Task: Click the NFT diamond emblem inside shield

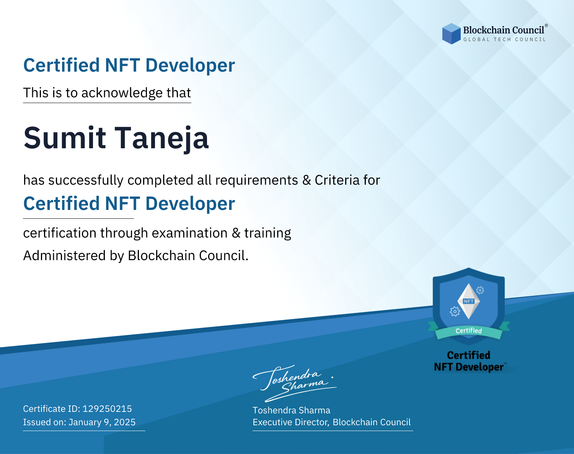Action: click(x=469, y=302)
